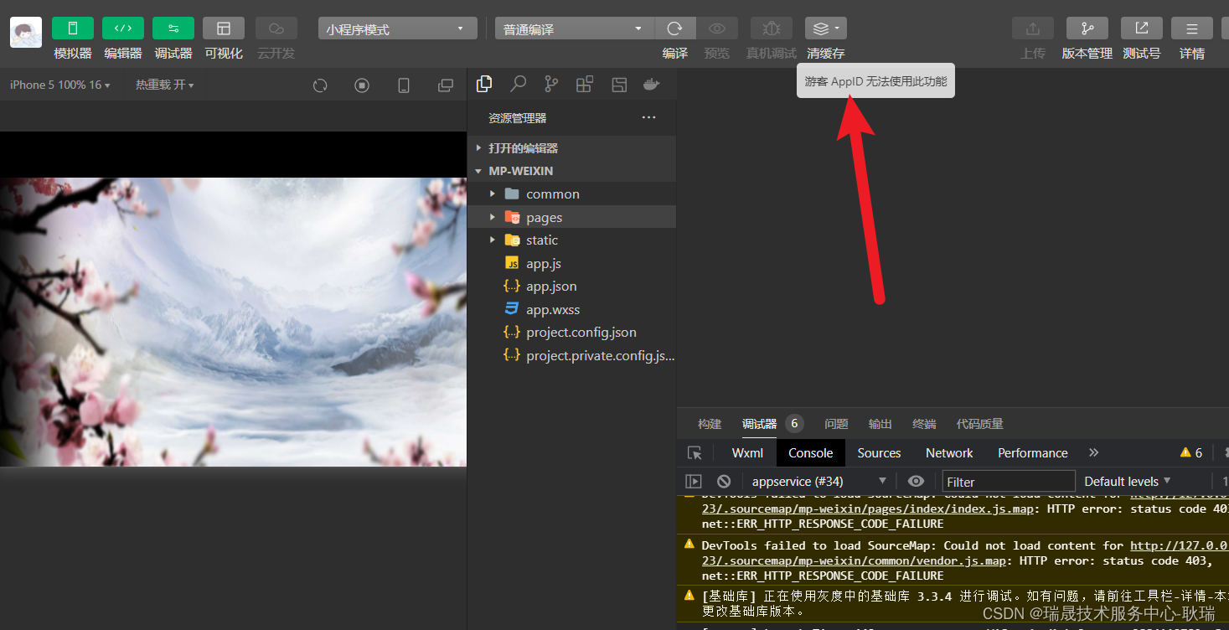Expand the pages folder
The height and width of the screenshot is (630, 1229).
[x=572, y=217]
